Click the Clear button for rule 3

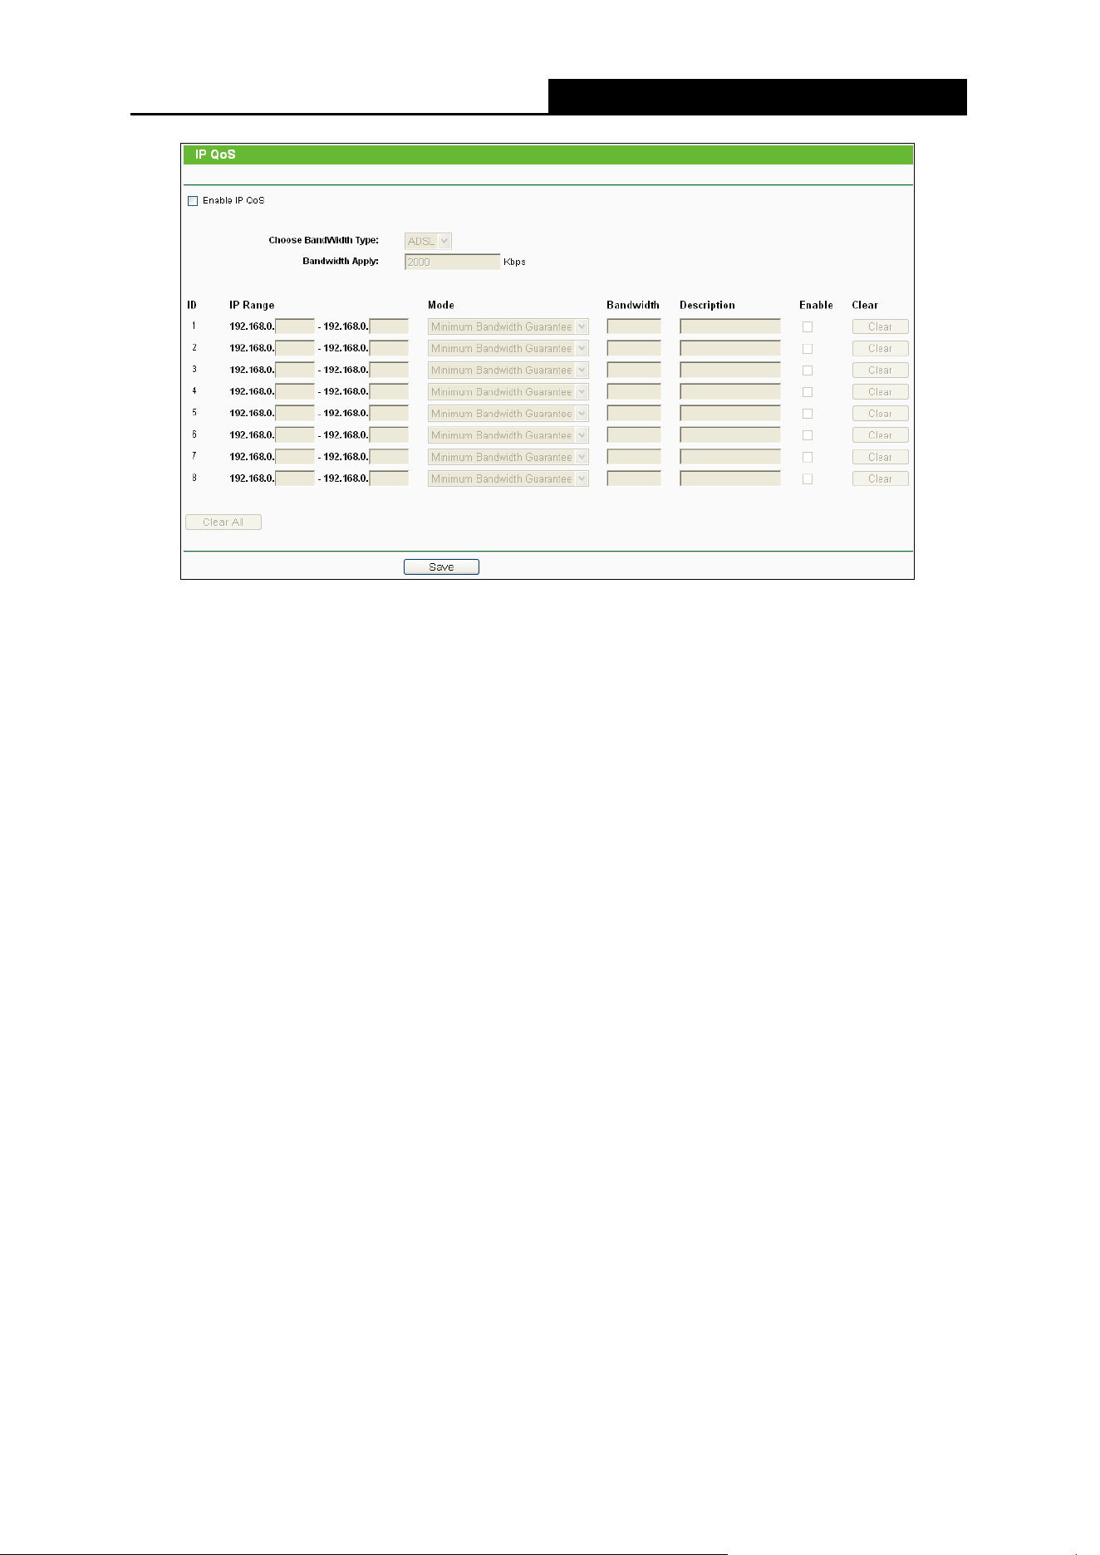click(x=880, y=370)
